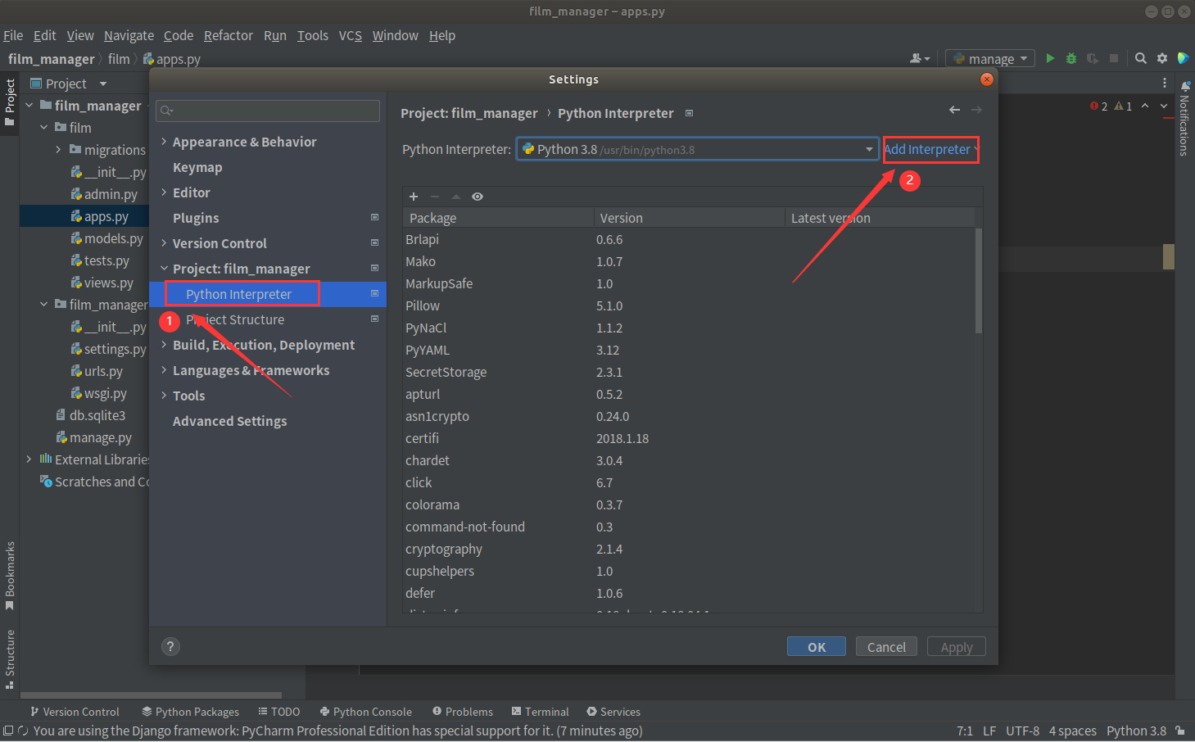Image resolution: width=1195 pixels, height=742 pixels.
Task: Click the OK button
Action: tap(817, 647)
